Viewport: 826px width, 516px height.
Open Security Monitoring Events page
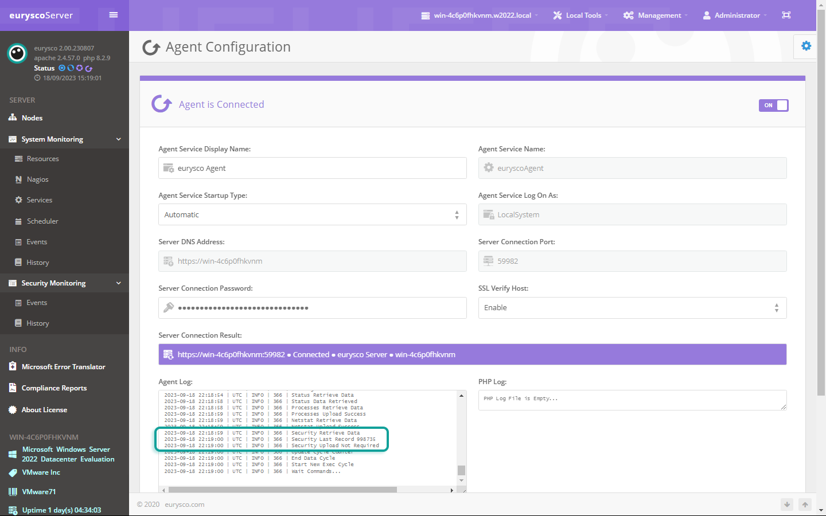tap(37, 303)
